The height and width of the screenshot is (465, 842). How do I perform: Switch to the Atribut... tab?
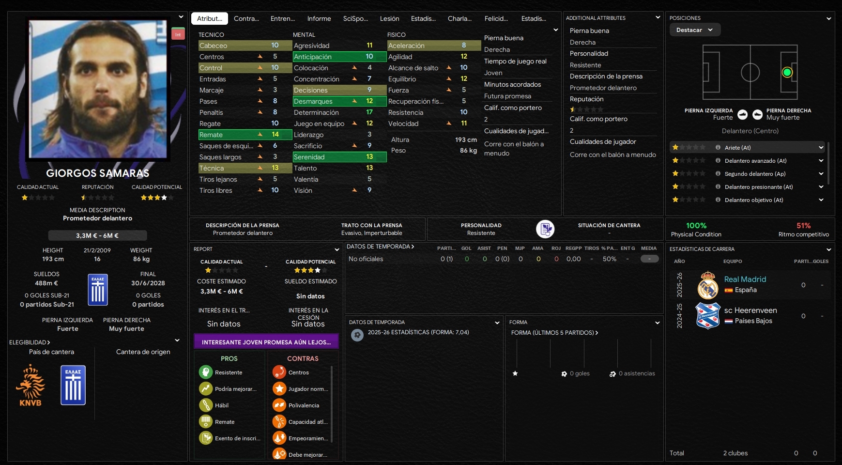point(210,18)
